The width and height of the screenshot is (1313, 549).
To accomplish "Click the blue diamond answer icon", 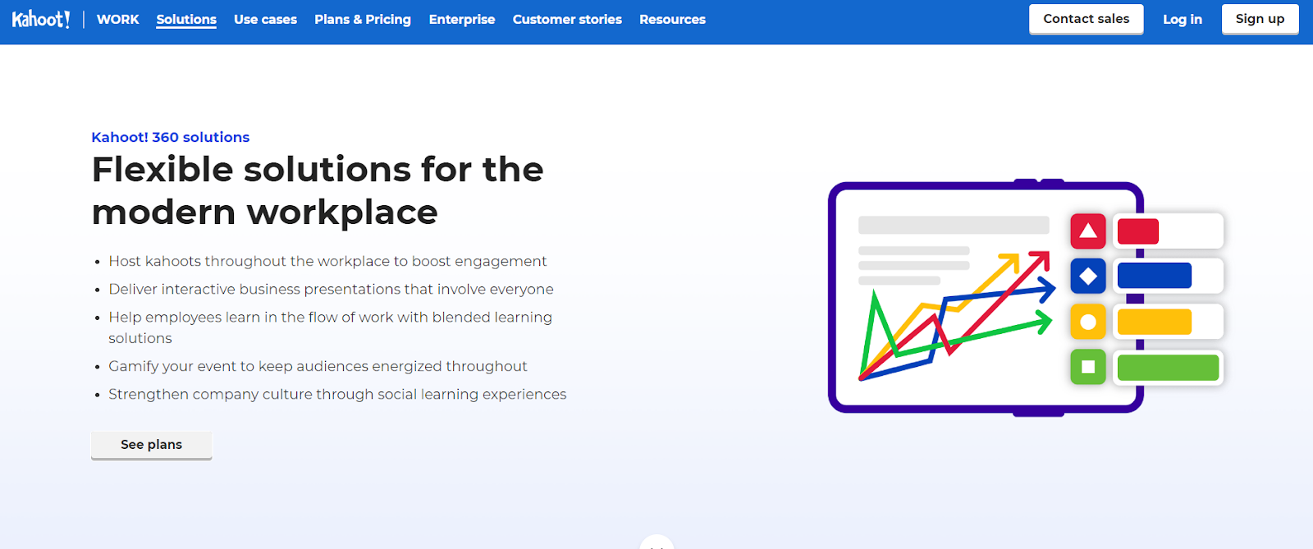I will click(1088, 277).
